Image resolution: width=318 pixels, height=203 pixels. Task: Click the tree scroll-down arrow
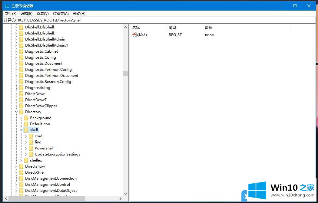126,194
